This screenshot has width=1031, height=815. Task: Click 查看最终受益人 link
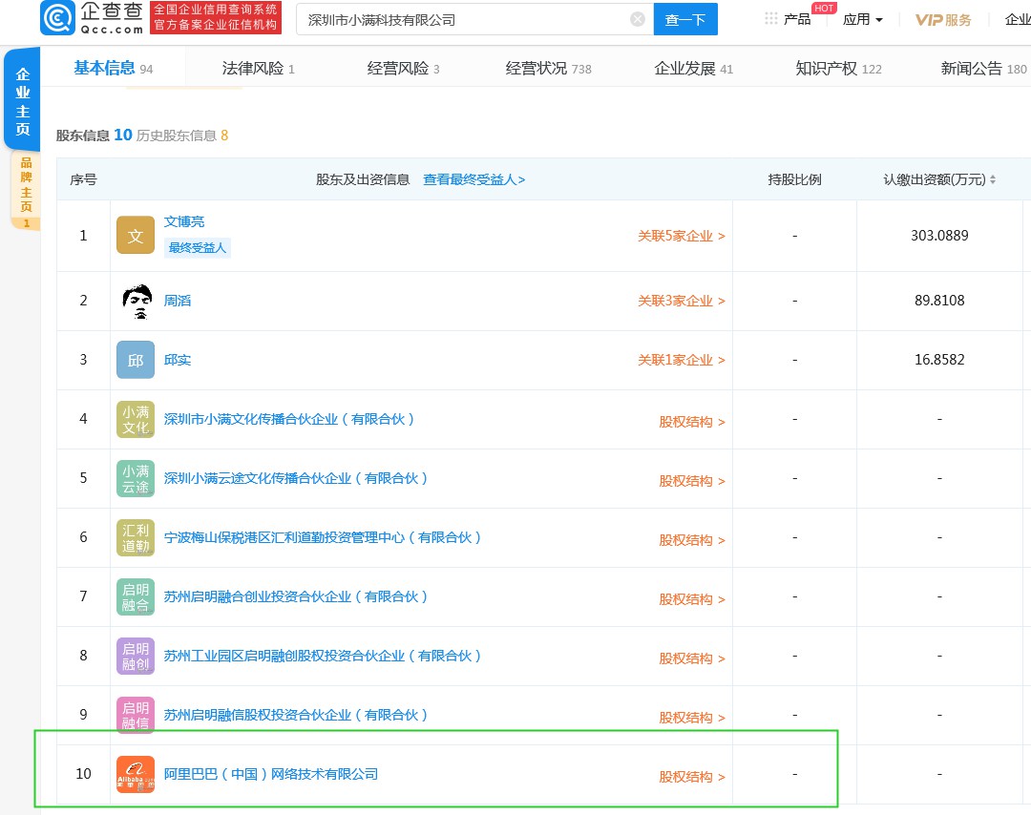point(474,179)
